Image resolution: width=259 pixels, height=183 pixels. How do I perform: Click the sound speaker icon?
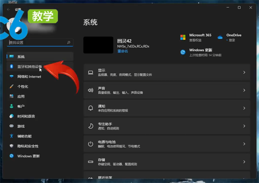(x=91, y=90)
